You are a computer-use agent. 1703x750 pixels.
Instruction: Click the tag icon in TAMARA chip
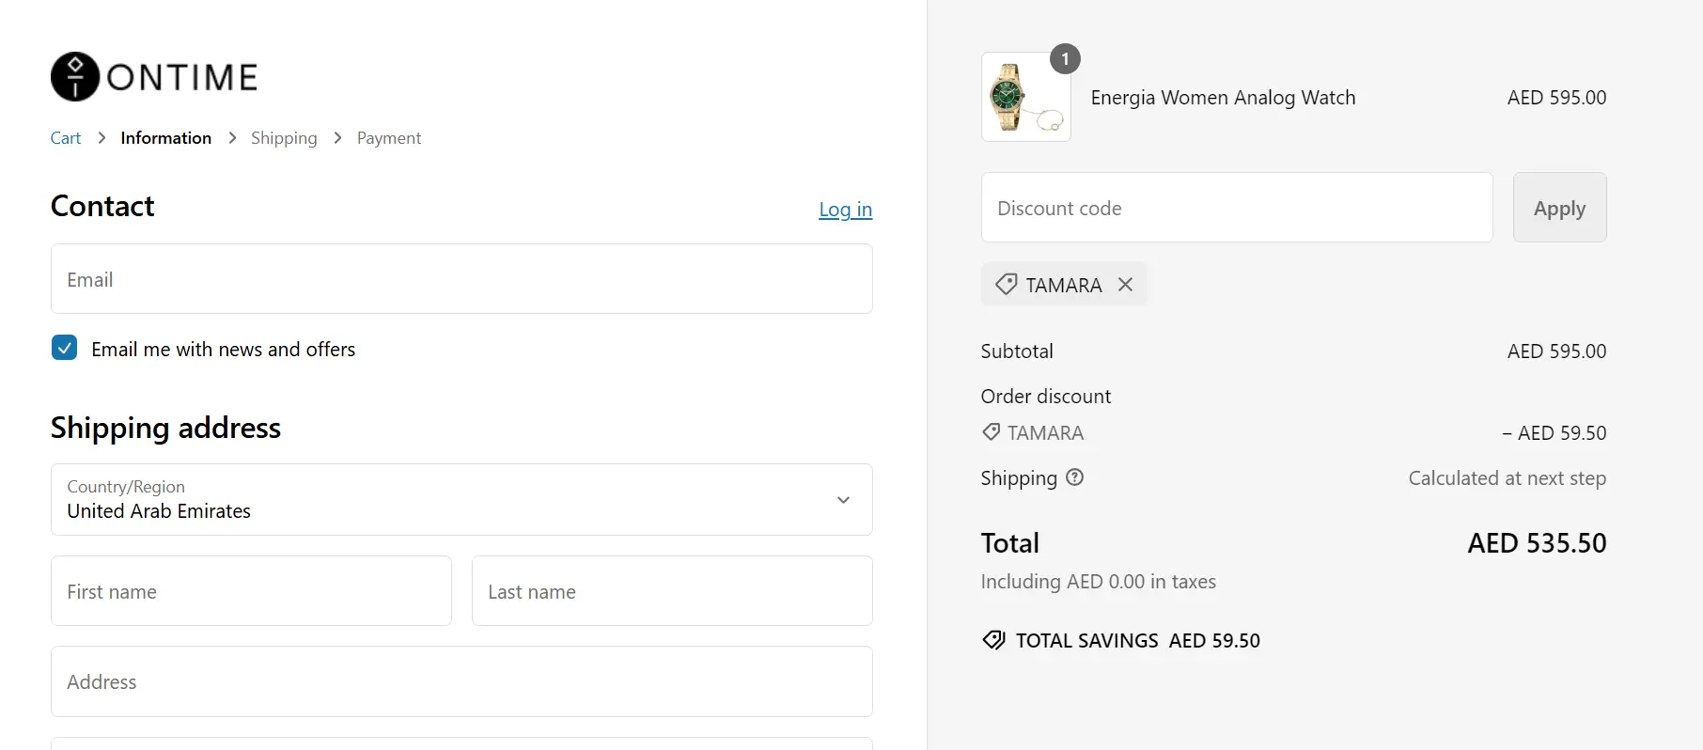point(1006,284)
